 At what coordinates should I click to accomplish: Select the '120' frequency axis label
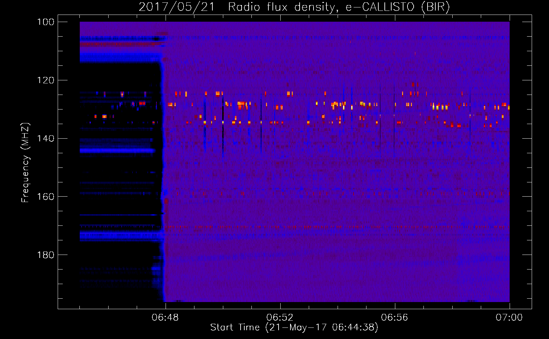click(x=46, y=80)
